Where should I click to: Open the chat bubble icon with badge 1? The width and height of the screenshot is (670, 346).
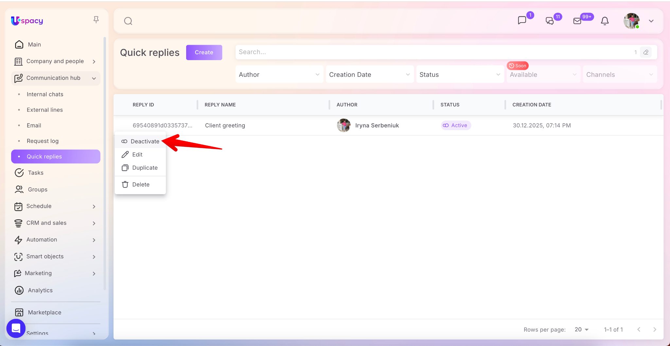(x=522, y=21)
